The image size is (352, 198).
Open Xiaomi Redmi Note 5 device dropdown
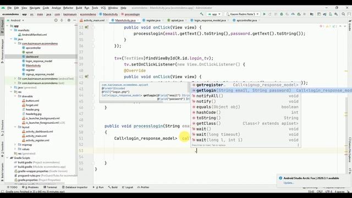point(242,14)
